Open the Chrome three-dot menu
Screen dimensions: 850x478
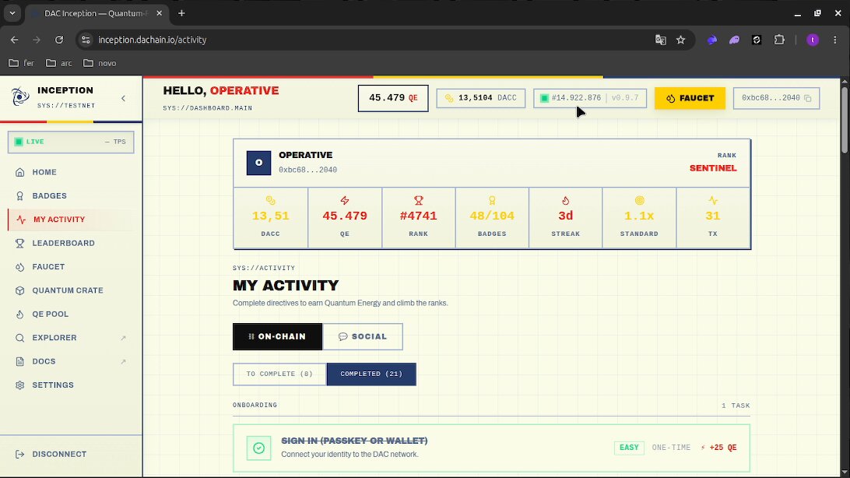(834, 40)
